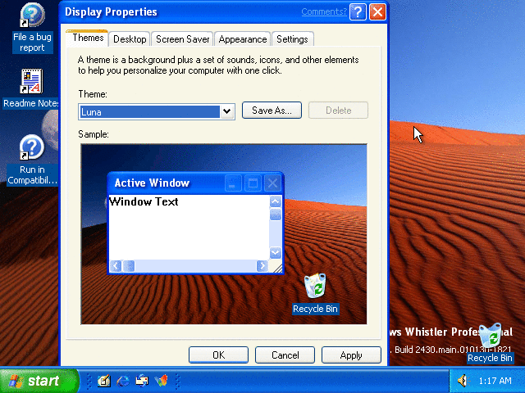The width and height of the screenshot is (525, 393).
Task: Open the Screen Saver tab
Action: pos(182,39)
